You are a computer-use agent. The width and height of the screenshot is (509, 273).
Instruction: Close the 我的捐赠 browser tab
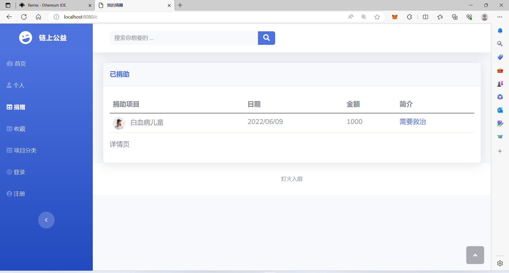tap(169, 5)
